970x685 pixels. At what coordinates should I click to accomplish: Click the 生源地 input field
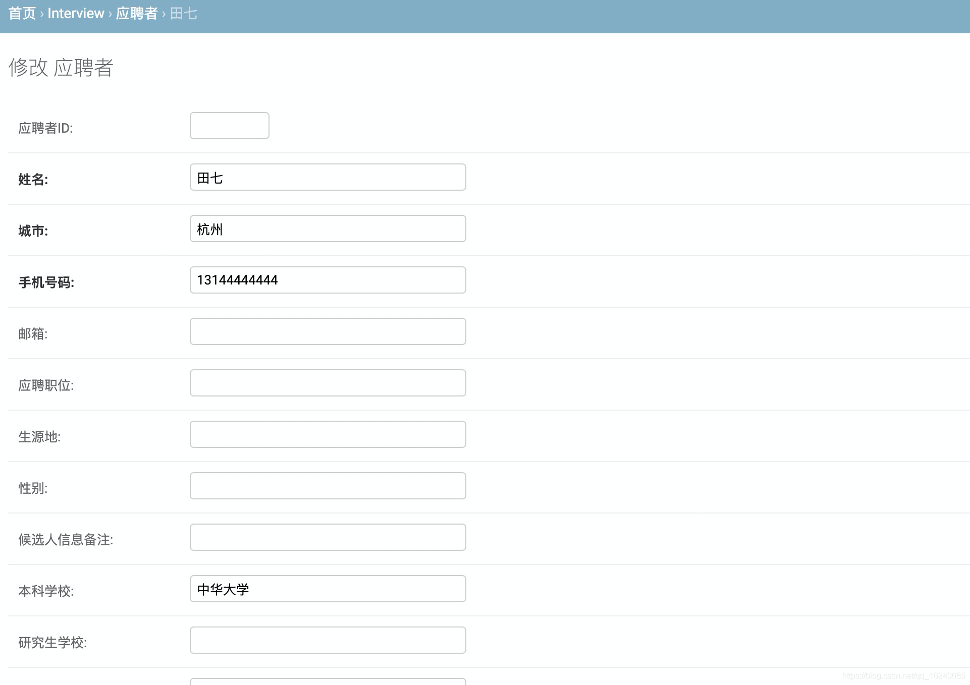click(328, 434)
